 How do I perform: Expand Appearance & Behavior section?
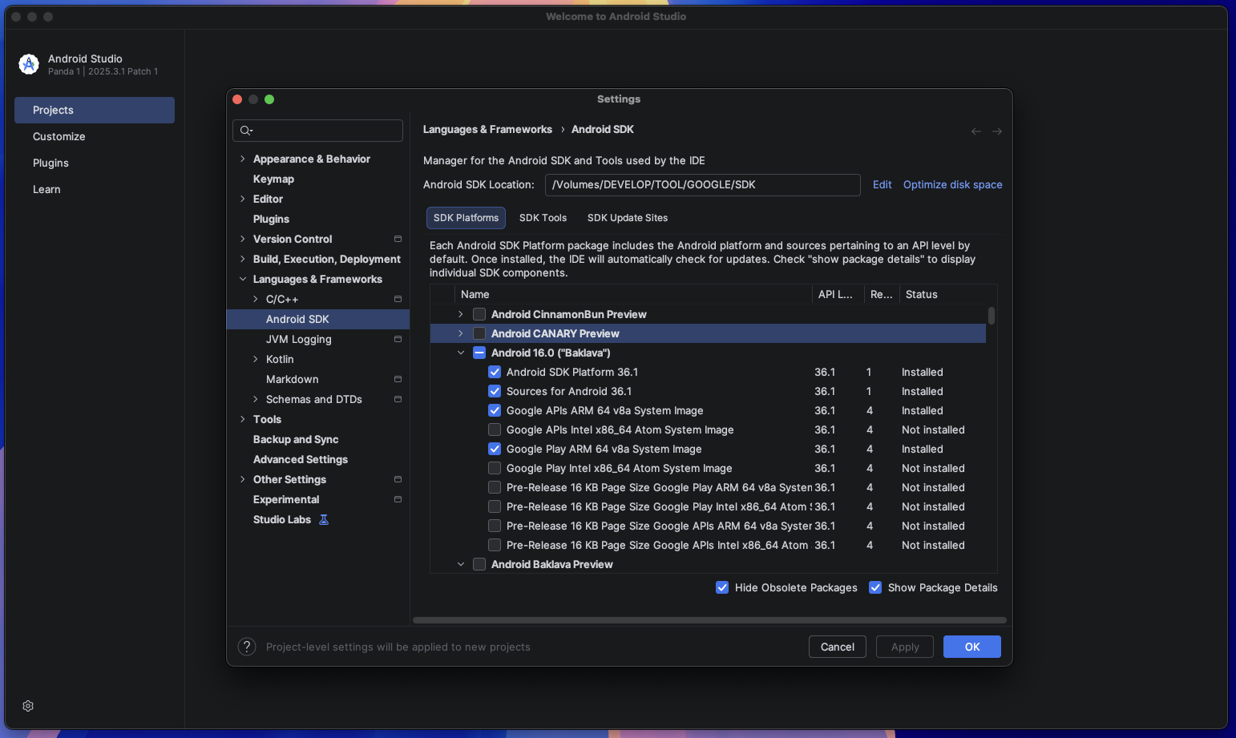click(243, 159)
